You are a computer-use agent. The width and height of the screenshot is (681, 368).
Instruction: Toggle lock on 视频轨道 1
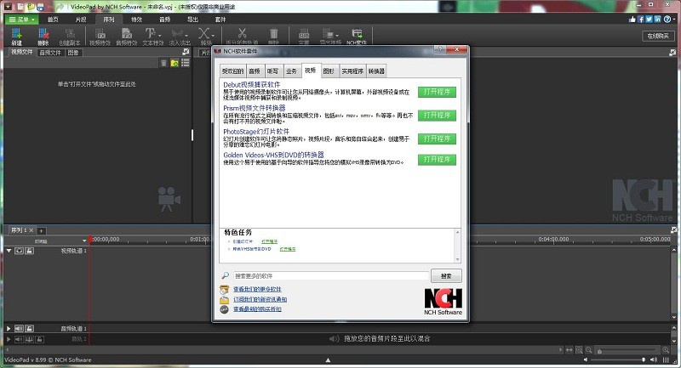pos(29,251)
